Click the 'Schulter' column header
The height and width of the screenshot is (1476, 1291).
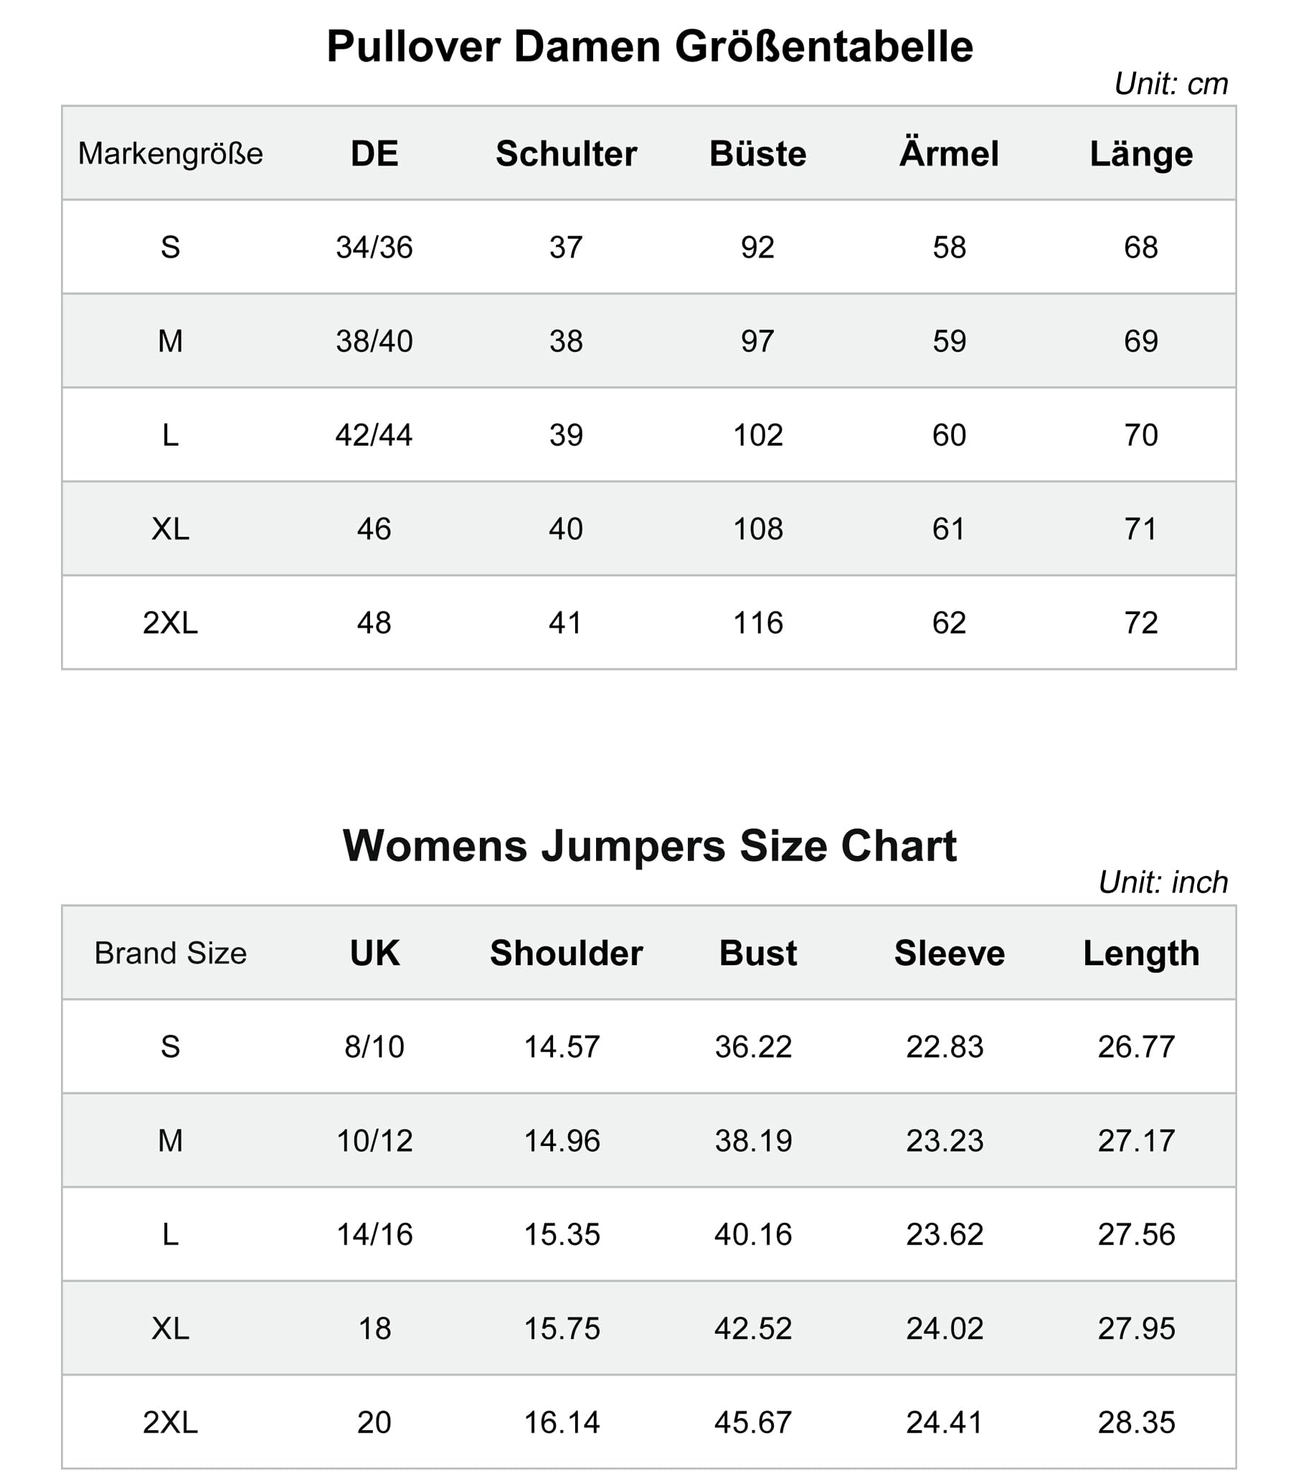coord(567,154)
